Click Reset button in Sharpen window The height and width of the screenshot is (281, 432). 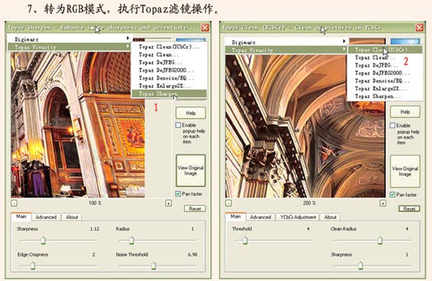point(195,209)
